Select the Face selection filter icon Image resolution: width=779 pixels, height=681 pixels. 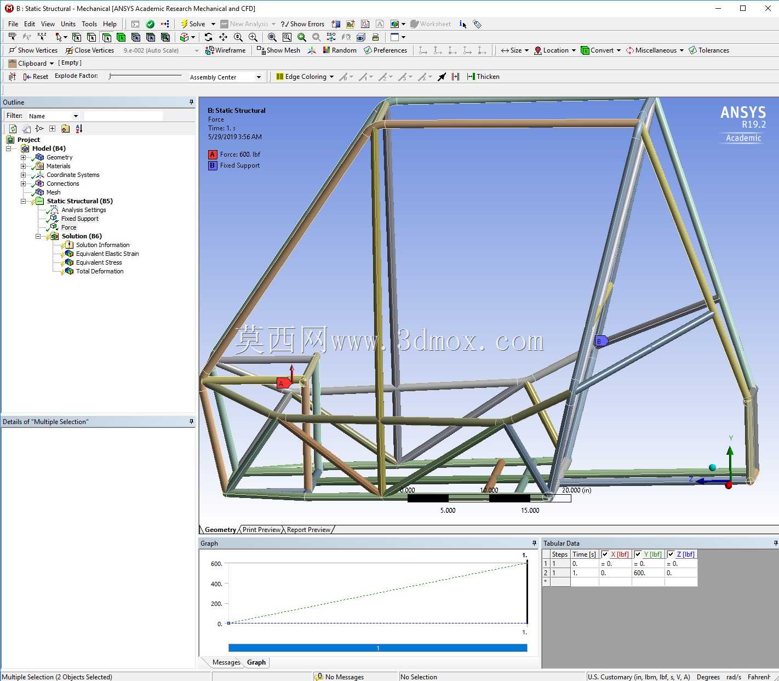(106, 37)
